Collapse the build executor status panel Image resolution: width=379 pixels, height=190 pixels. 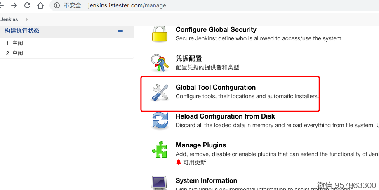(x=120, y=31)
